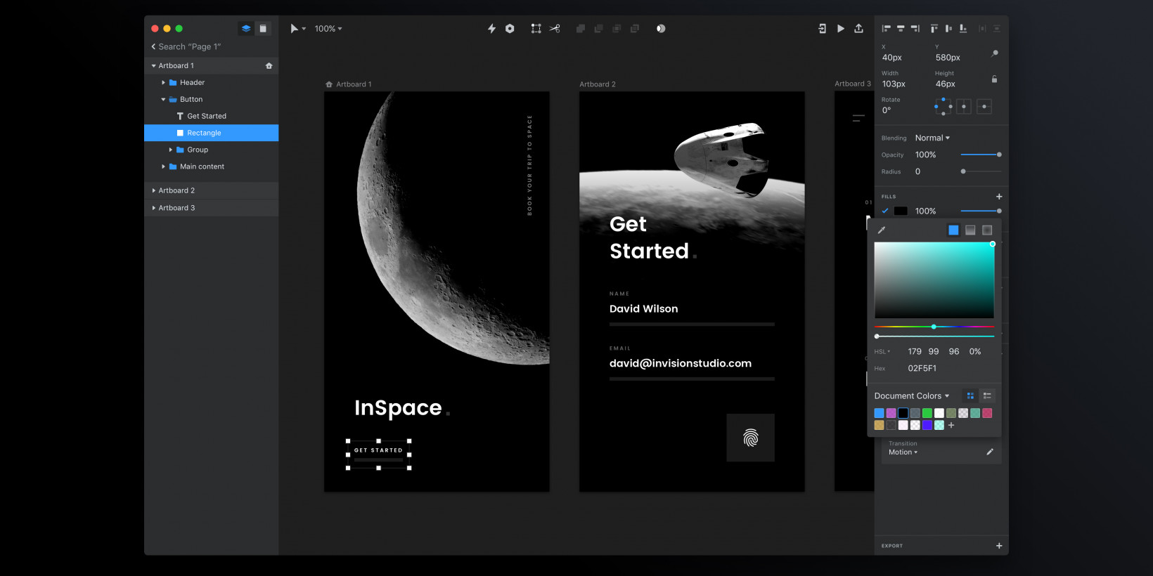Distribute selection horizontally
Viewport: 1153px width, 576px height.
tap(982, 29)
